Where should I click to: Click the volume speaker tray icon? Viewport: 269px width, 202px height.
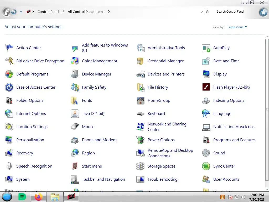[243, 197]
